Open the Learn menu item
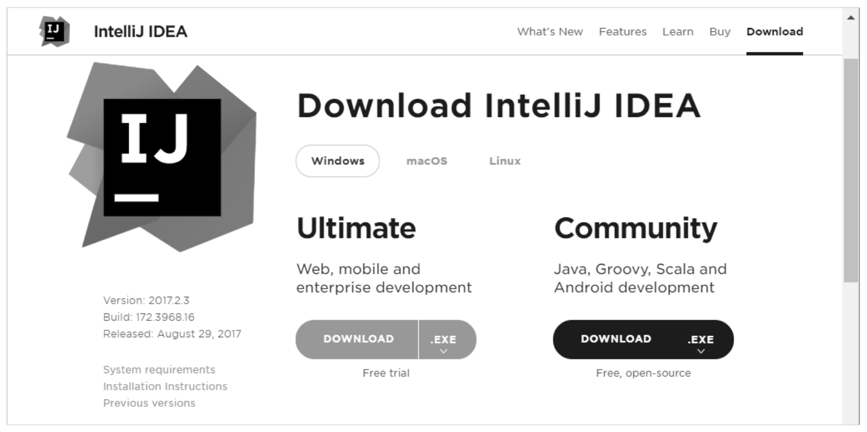Viewport: 867px width, 432px height. (x=678, y=32)
